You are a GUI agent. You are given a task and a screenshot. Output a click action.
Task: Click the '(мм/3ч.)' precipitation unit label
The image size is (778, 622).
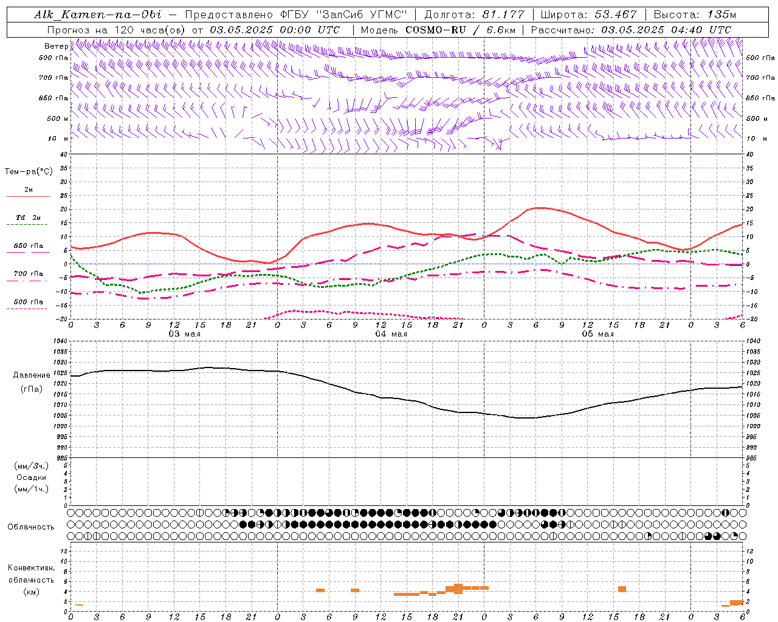pos(32,466)
